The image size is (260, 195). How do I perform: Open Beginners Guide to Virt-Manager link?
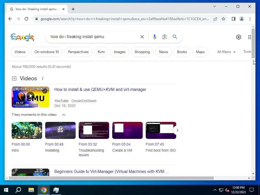(111, 171)
